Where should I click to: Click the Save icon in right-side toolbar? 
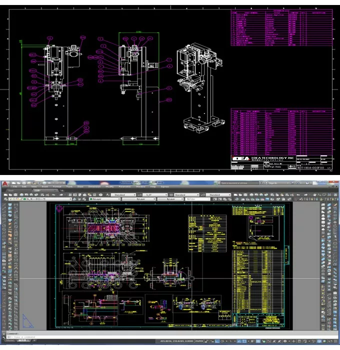(x=245, y=195)
